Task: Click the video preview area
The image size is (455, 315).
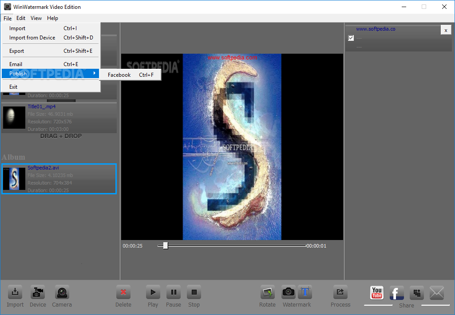Action: (232, 147)
